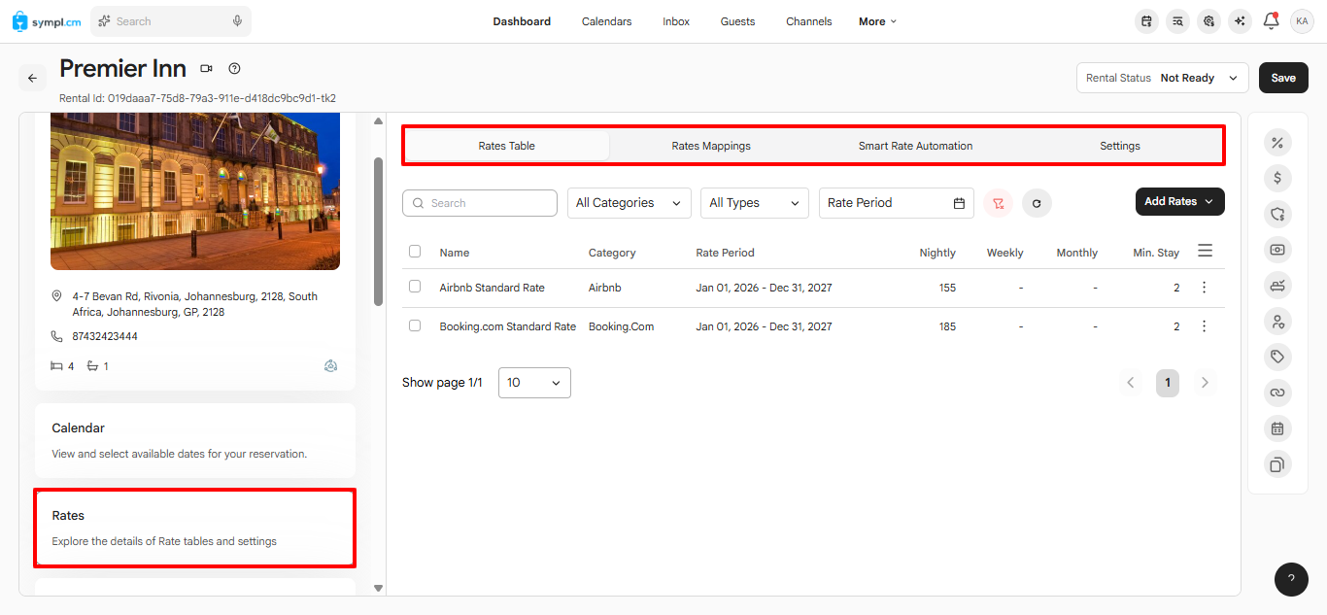Expand the All Categories dropdown
The height and width of the screenshot is (615, 1327).
[x=629, y=203]
